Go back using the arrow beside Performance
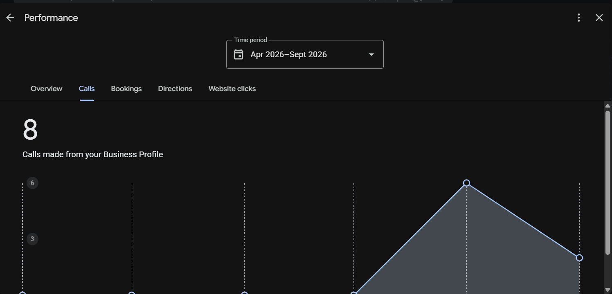This screenshot has height=294, width=612. click(x=10, y=18)
